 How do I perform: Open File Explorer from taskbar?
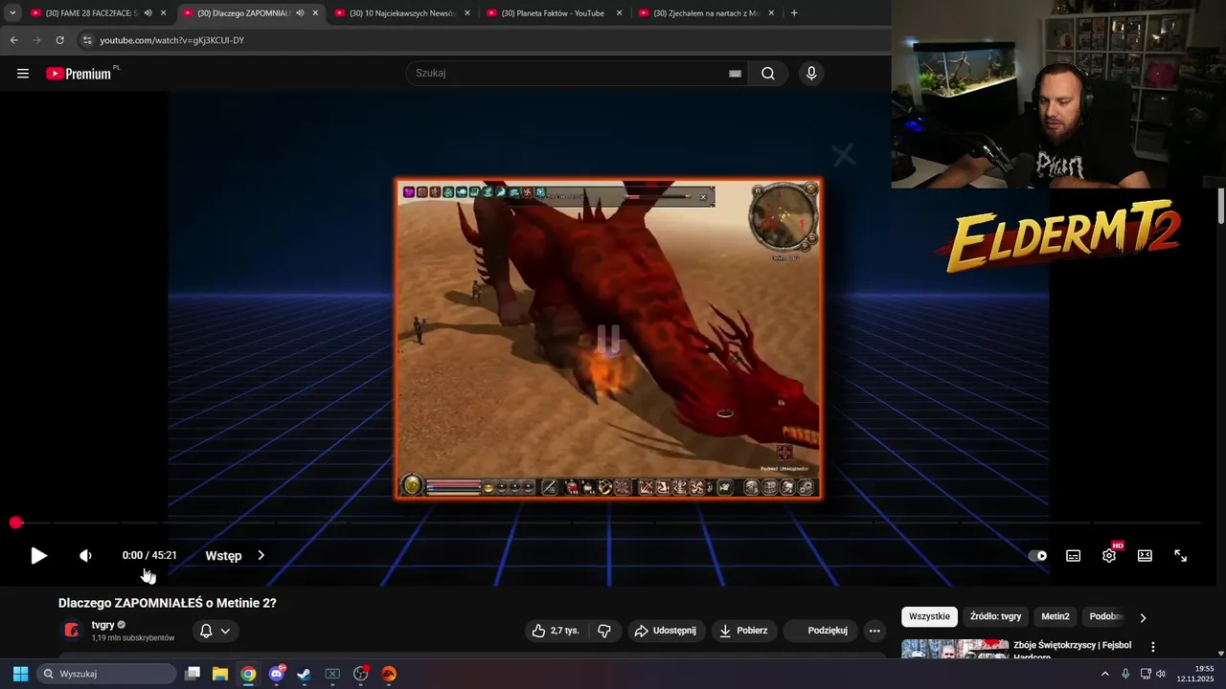[x=220, y=674]
